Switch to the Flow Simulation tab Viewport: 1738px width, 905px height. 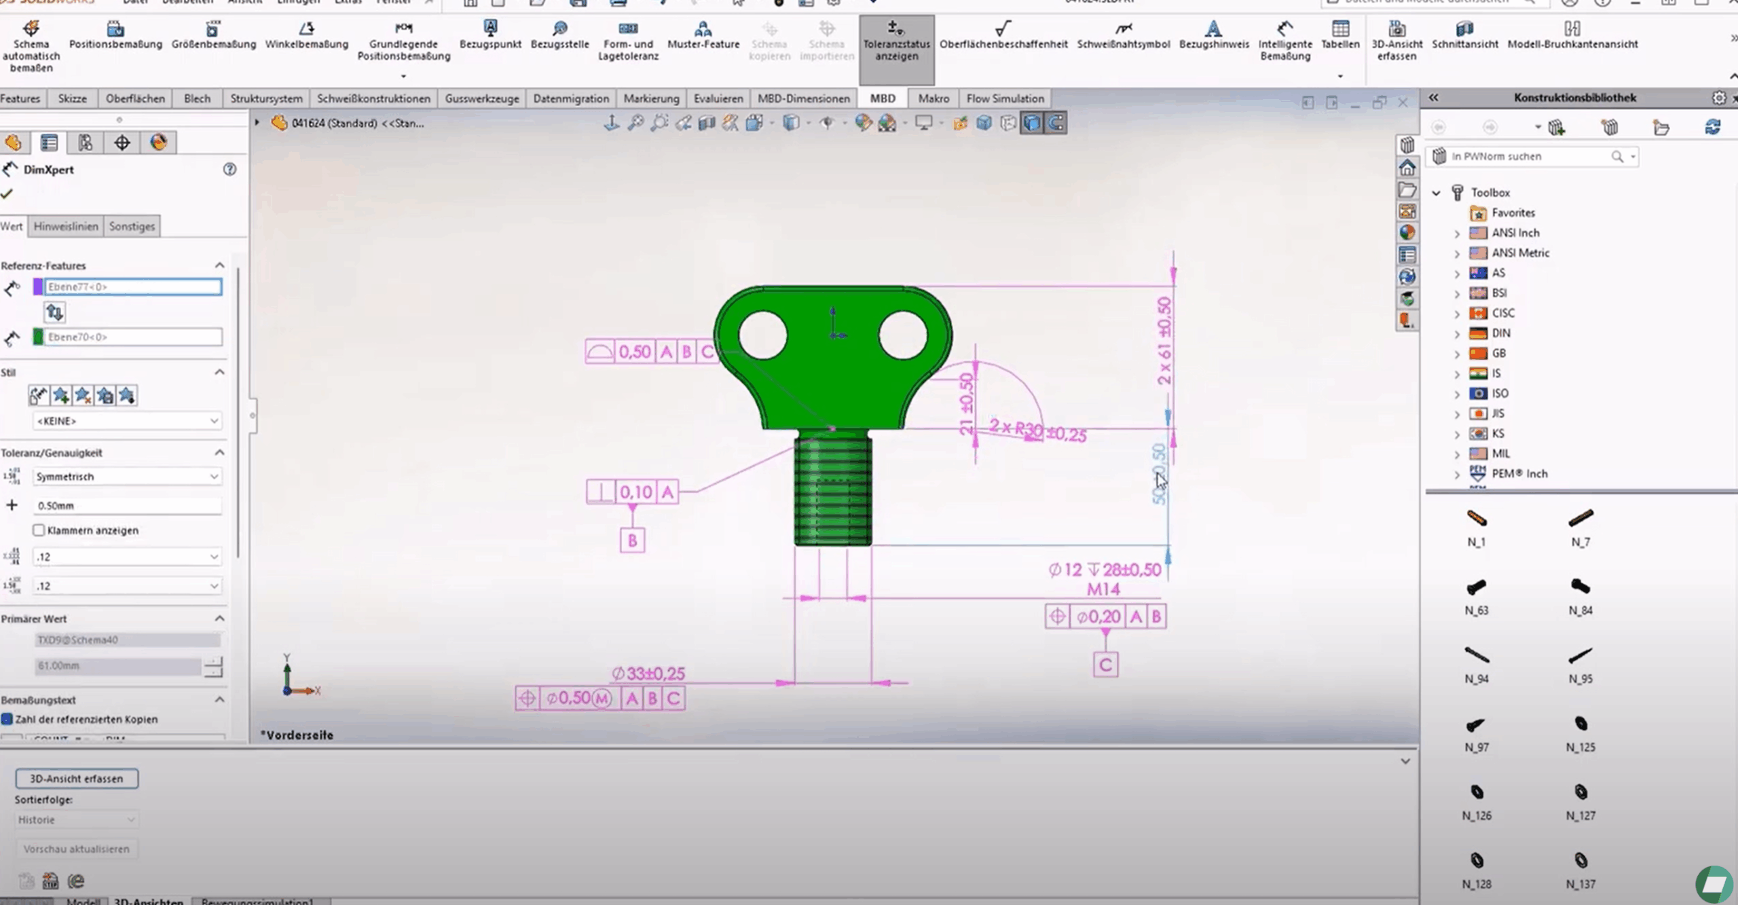click(1005, 98)
